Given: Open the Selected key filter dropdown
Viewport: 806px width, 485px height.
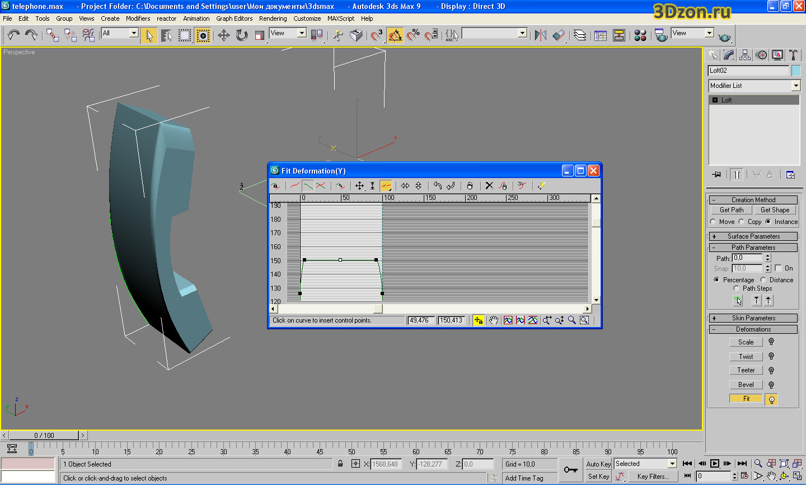Looking at the screenshot, I should tap(672, 464).
